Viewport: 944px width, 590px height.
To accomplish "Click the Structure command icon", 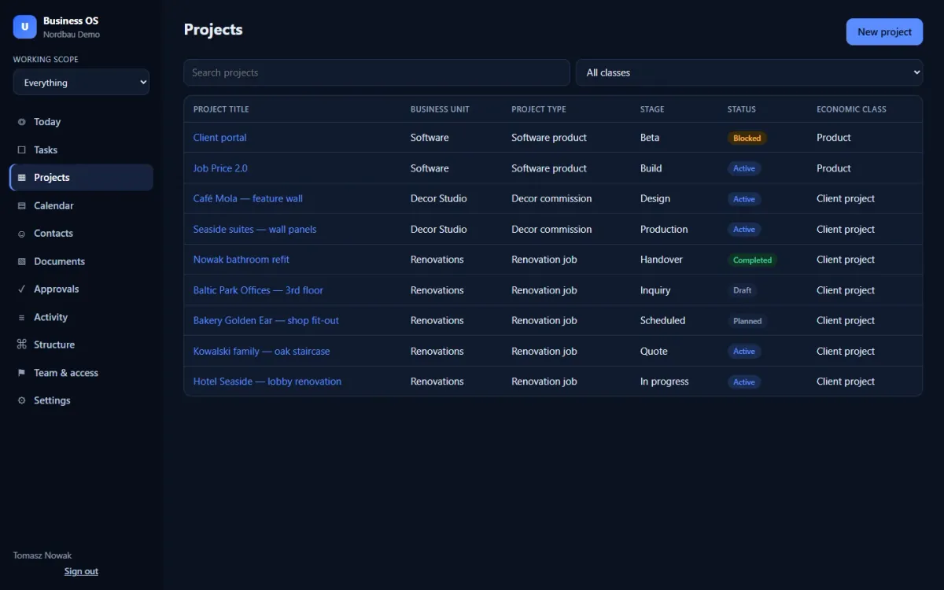I will pos(21,345).
